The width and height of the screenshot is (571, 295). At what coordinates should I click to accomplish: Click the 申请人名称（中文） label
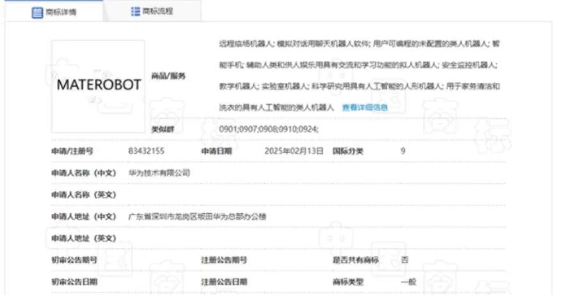click(x=84, y=173)
